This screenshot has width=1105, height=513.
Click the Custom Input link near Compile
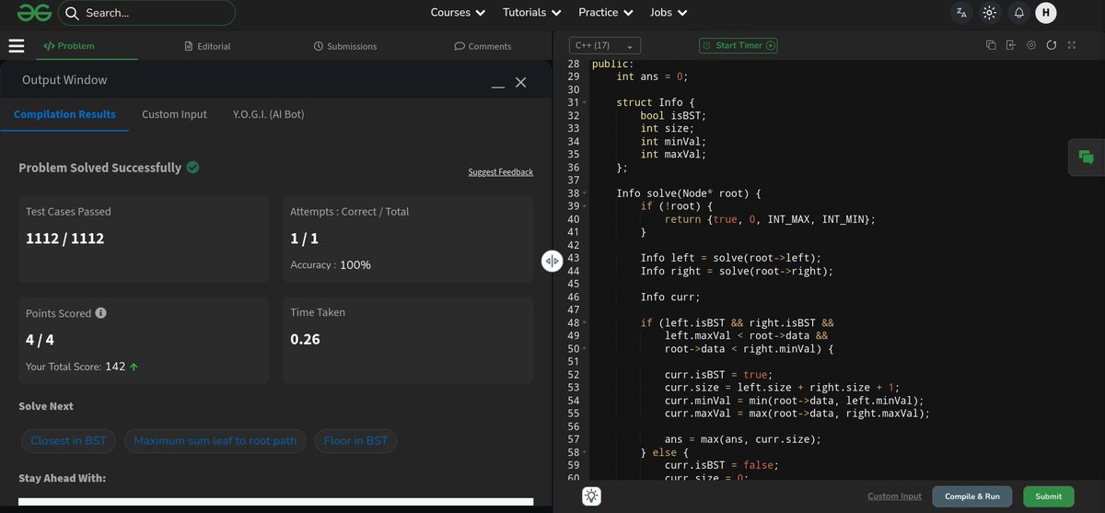click(894, 496)
